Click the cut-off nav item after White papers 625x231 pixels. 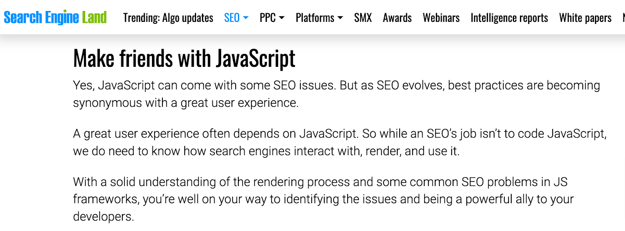pyautogui.click(x=623, y=18)
